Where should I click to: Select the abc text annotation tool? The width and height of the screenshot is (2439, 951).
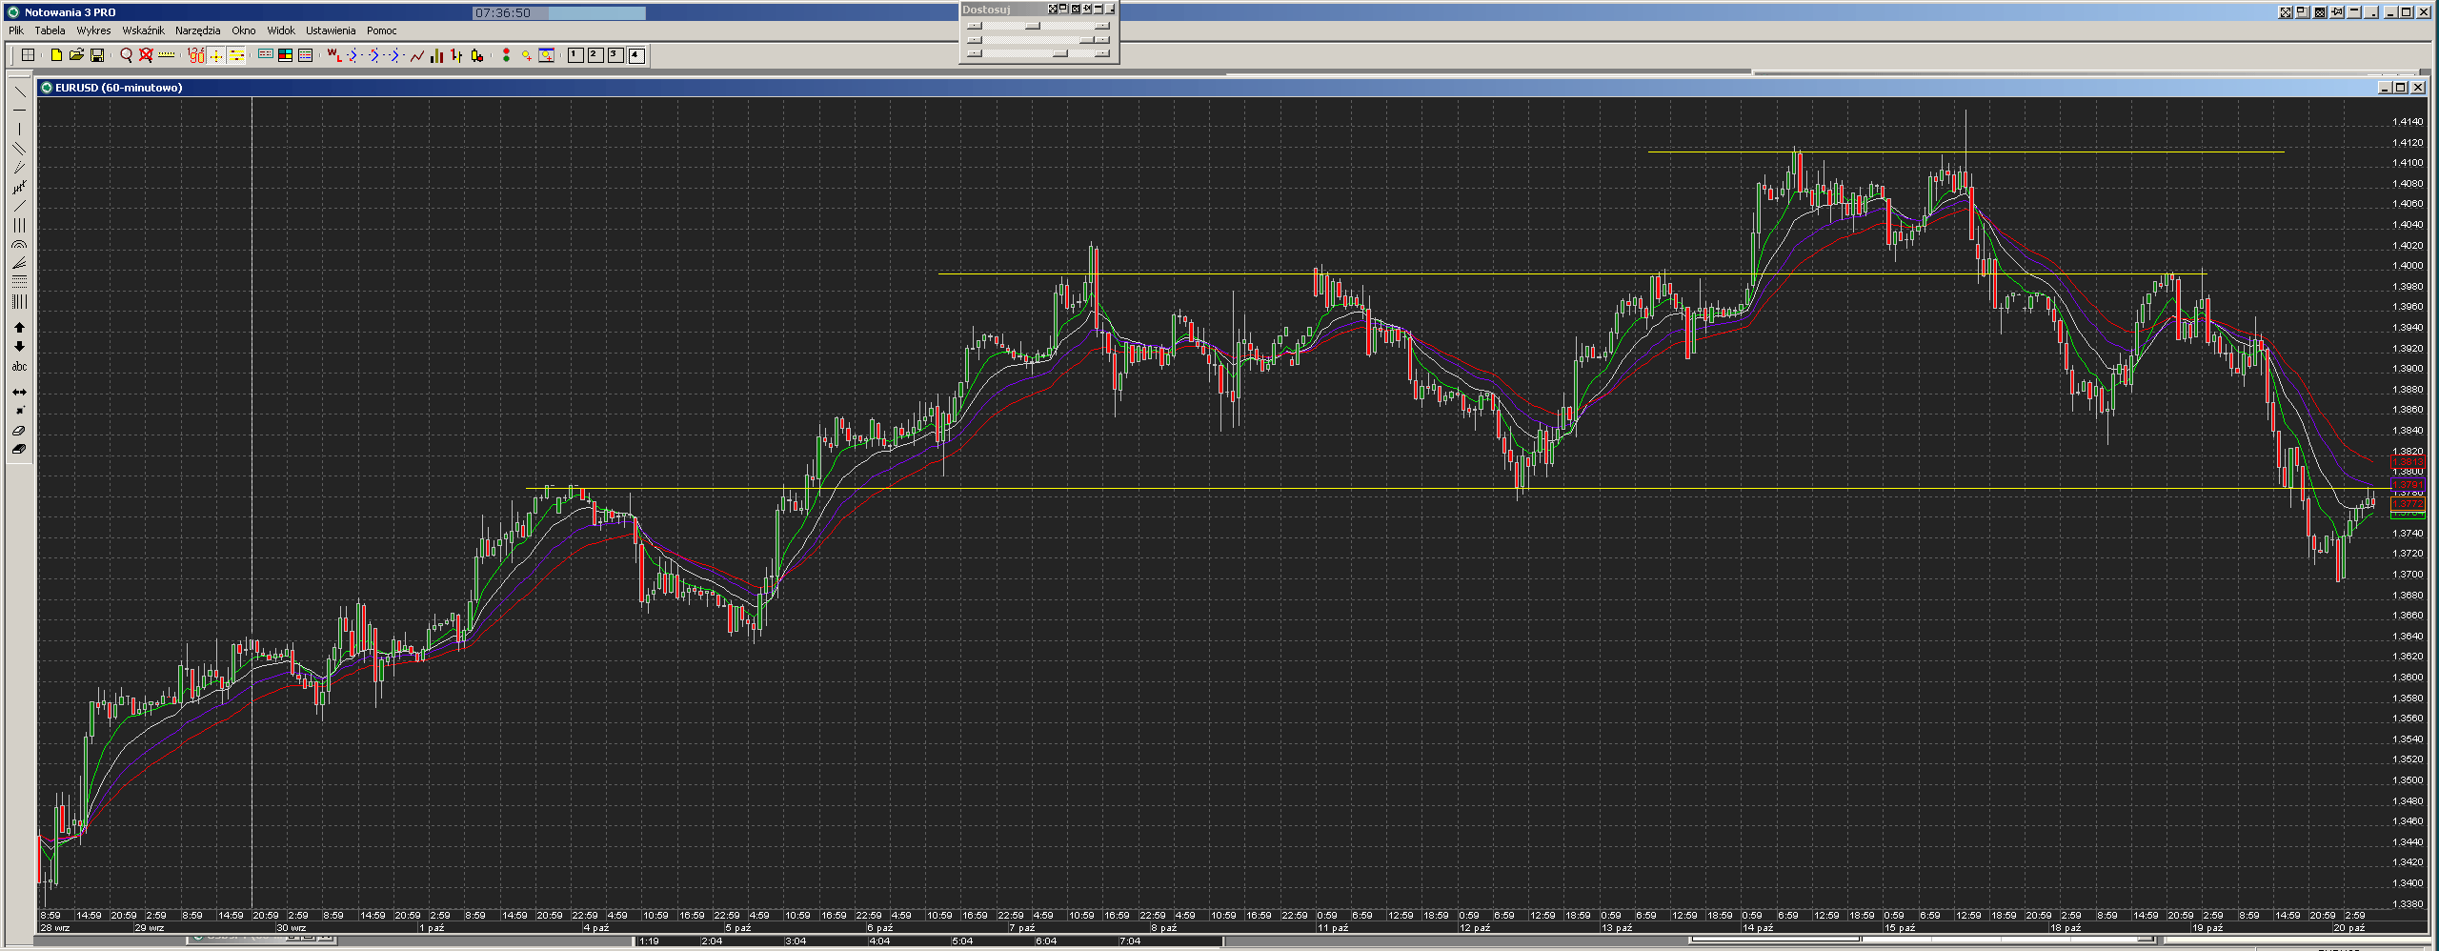pos(19,367)
